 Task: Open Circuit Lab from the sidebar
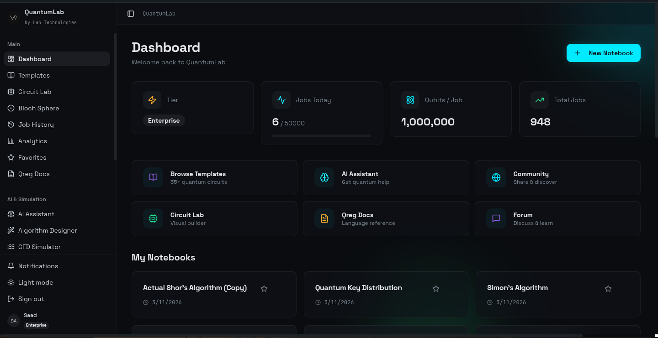coord(34,92)
